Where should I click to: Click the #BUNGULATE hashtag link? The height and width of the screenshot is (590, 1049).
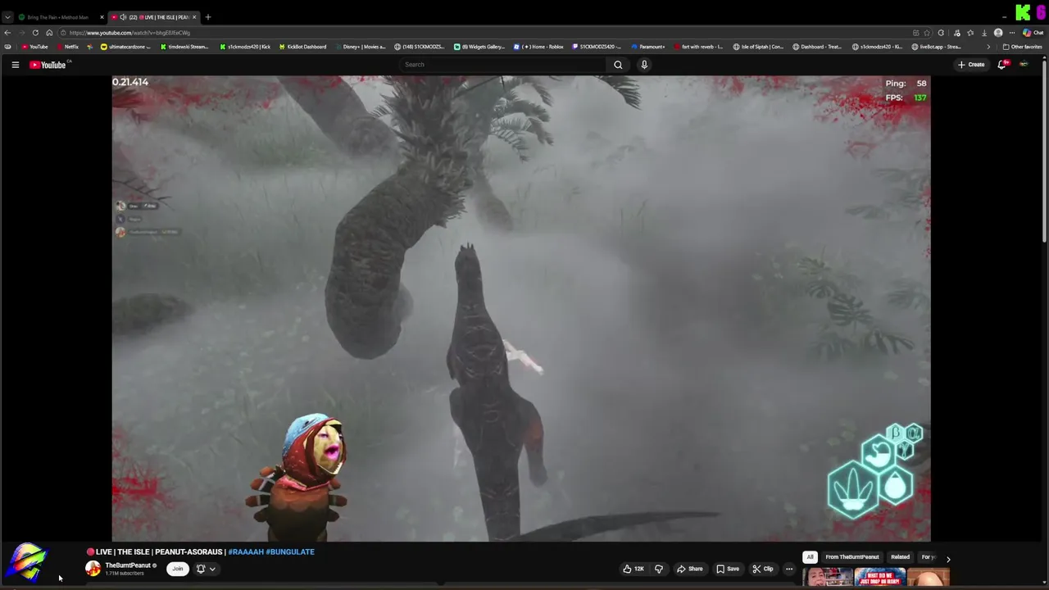click(290, 551)
